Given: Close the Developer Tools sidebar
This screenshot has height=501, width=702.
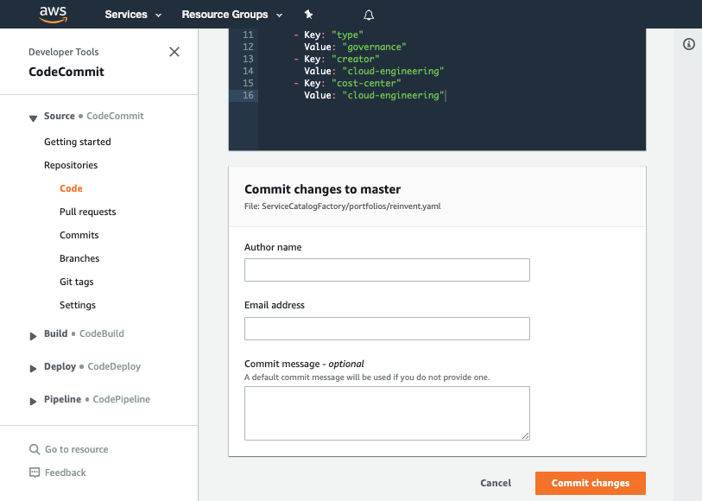Looking at the screenshot, I should coord(174,52).
